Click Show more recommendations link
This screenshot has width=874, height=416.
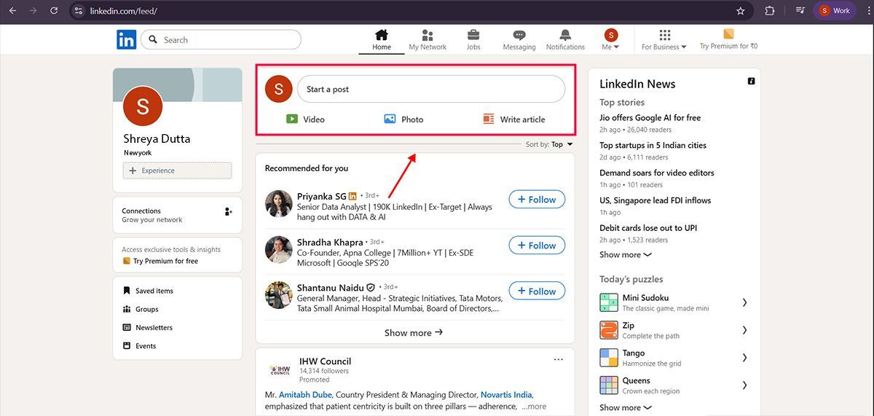tap(414, 332)
